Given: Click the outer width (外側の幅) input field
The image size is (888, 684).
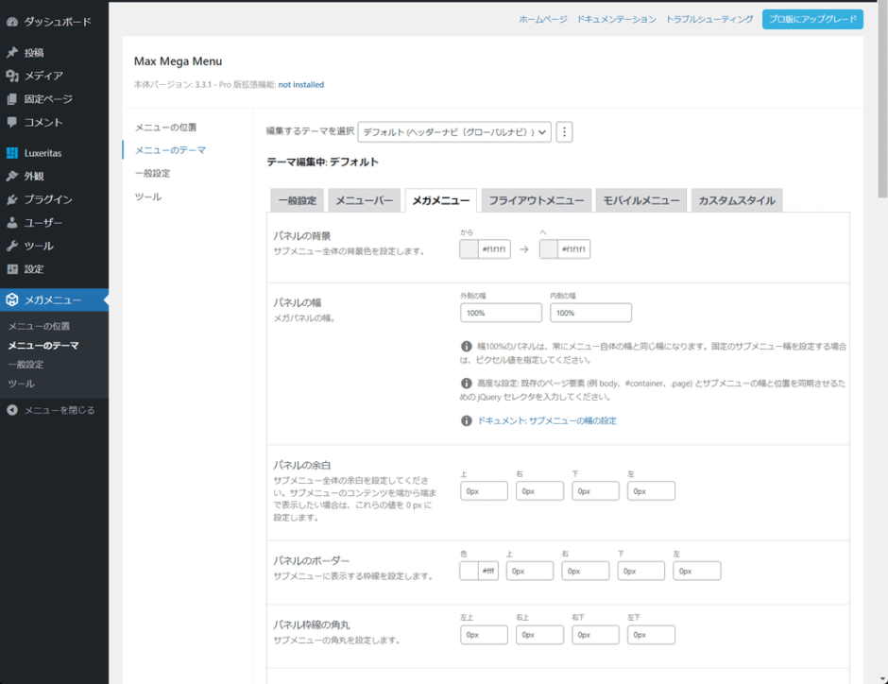Looking at the screenshot, I should 502,313.
